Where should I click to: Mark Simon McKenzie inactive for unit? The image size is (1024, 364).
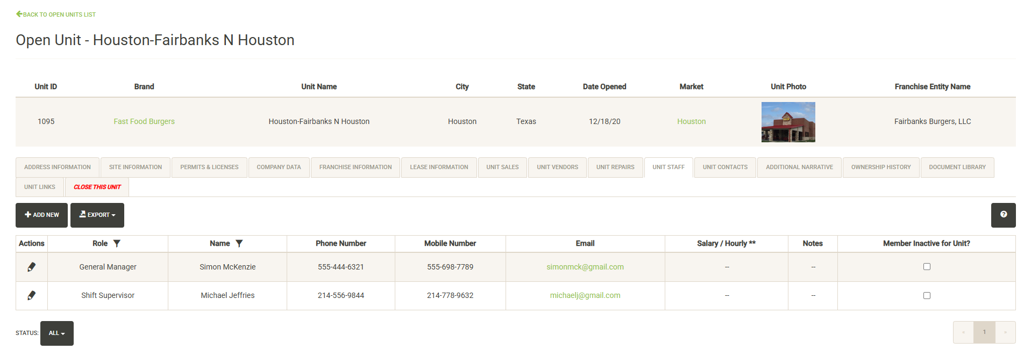[927, 267]
